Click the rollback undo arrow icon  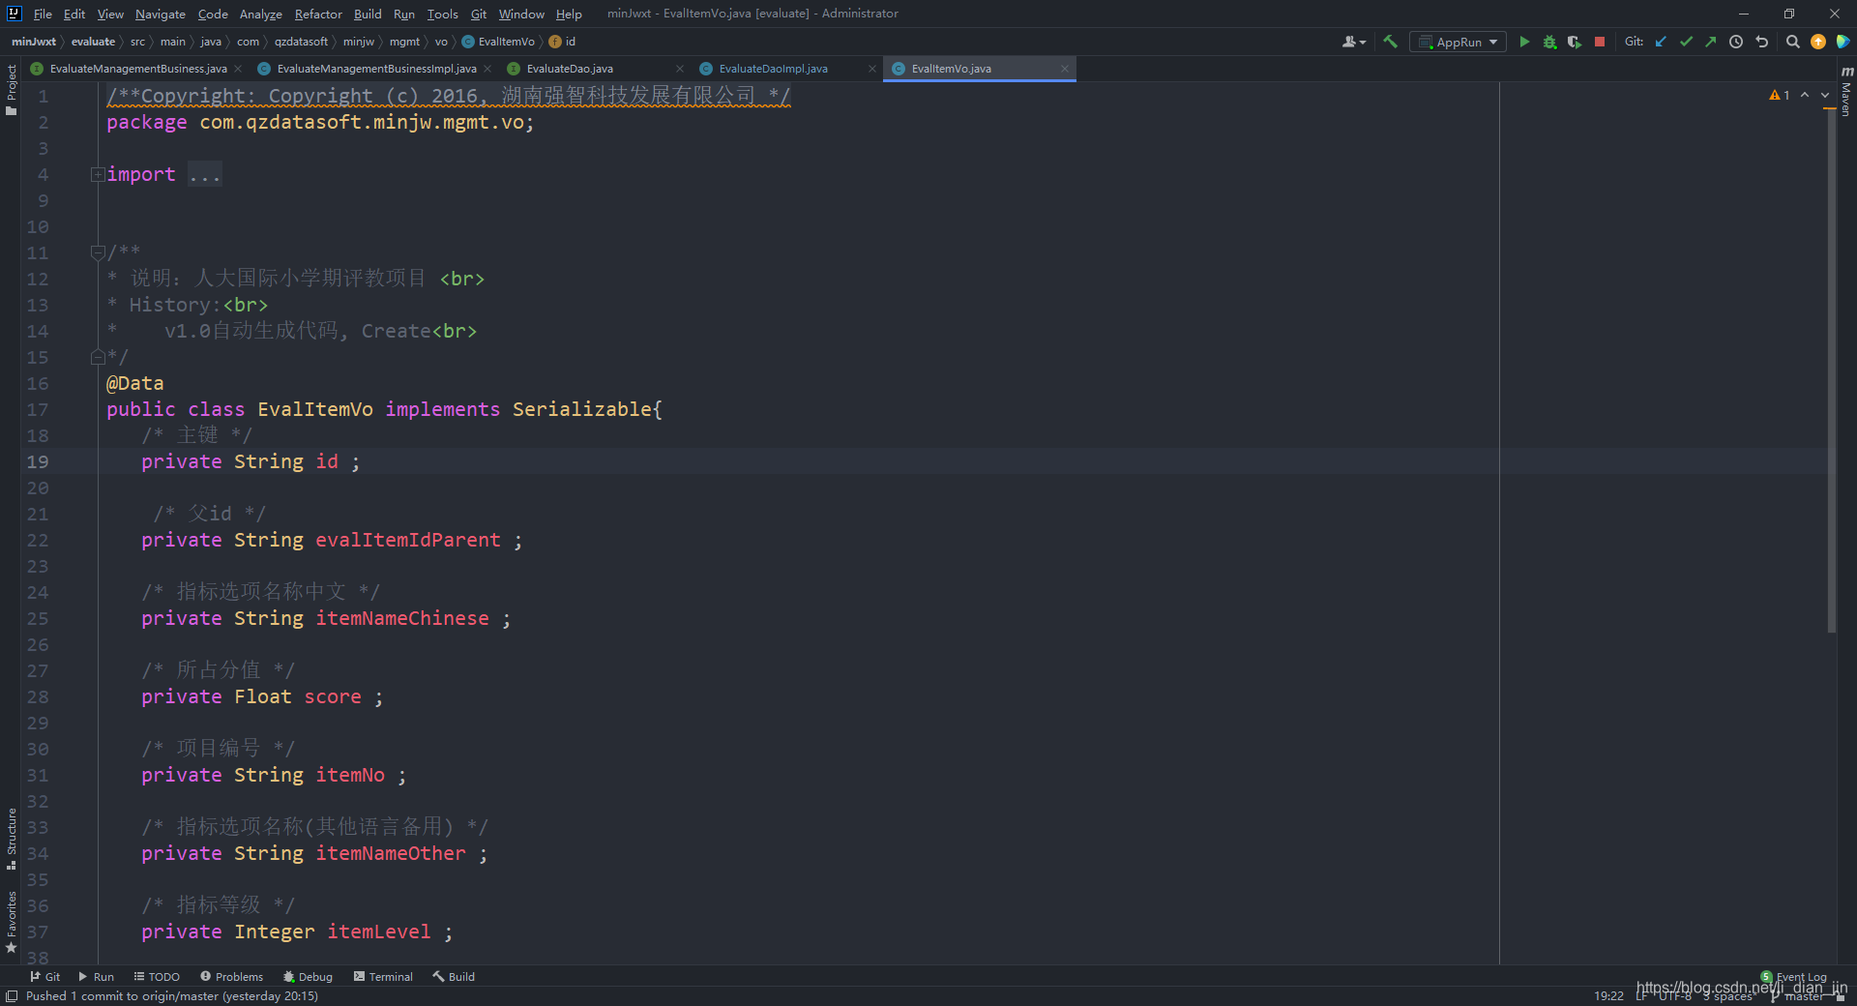click(1761, 42)
